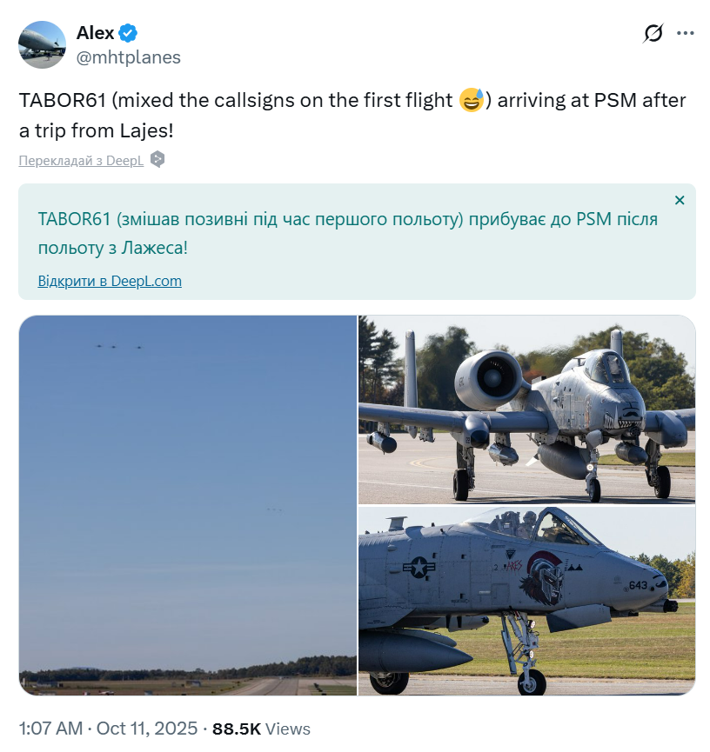Open the Grok slashed-circle icon
The width and height of the screenshot is (710, 752).
[x=653, y=33]
